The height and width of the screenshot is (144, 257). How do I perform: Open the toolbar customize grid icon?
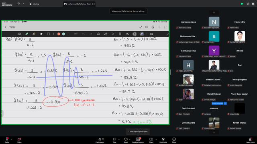tap(151, 34)
